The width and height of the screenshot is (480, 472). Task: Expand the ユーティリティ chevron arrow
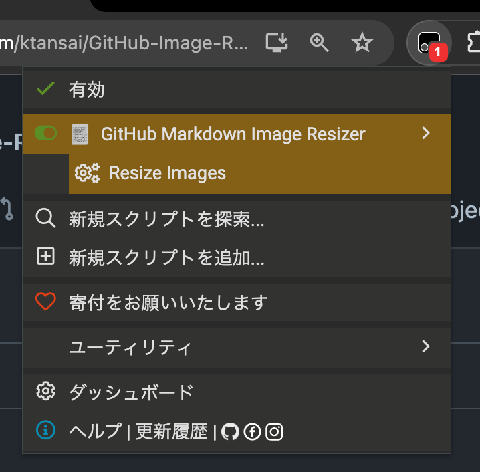pos(425,346)
